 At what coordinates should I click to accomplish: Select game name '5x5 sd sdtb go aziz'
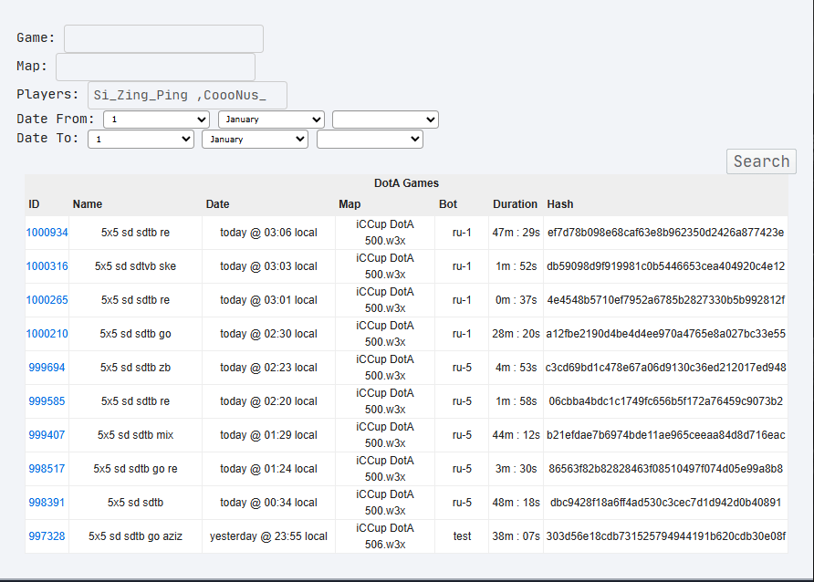(x=135, y=535)
